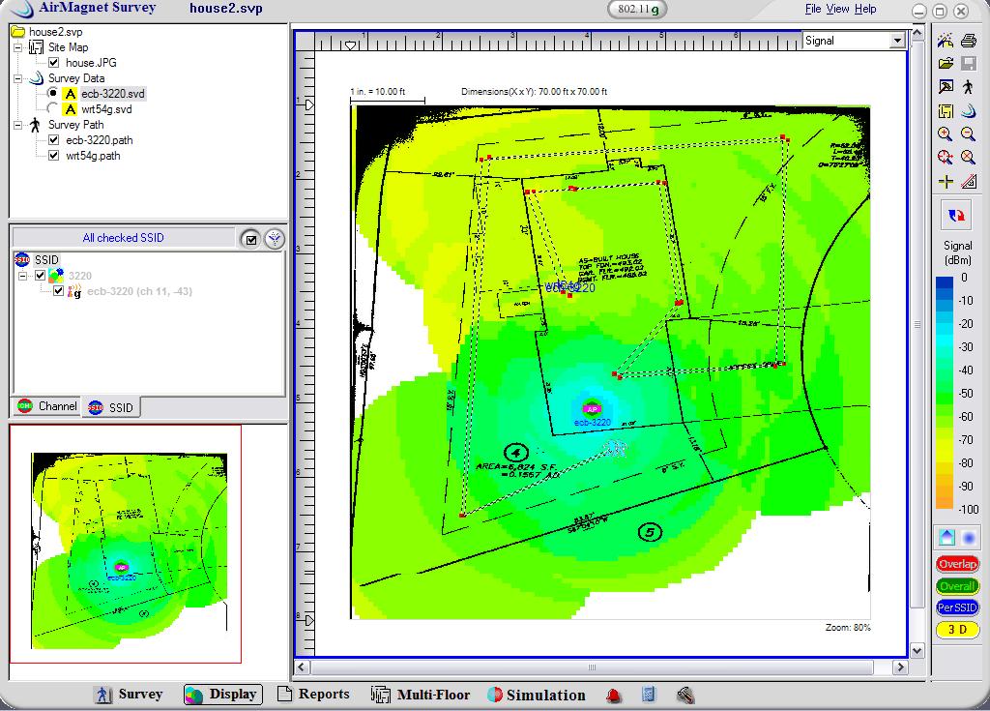The image size is (990, 711).
Task: Click the new project wizard icon
Action: (946, 41)
